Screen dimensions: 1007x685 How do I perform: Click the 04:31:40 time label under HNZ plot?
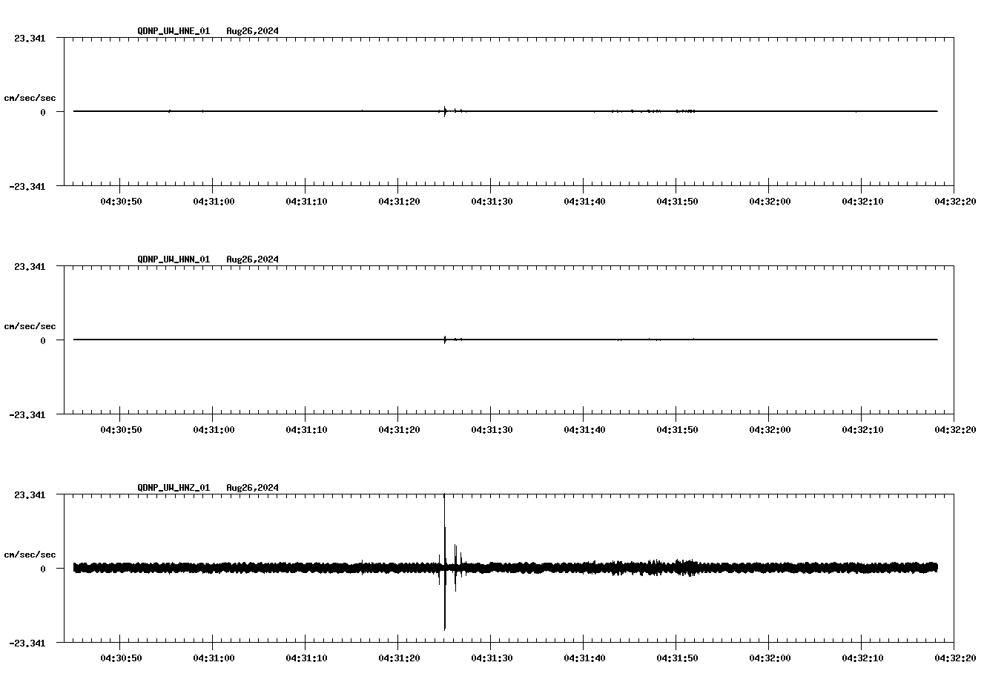[x=584, y=658]
